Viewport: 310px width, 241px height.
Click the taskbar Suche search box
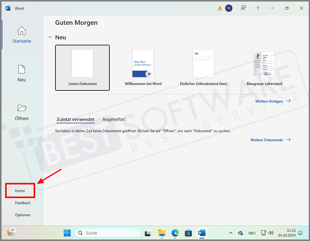(x=108, y=233)
